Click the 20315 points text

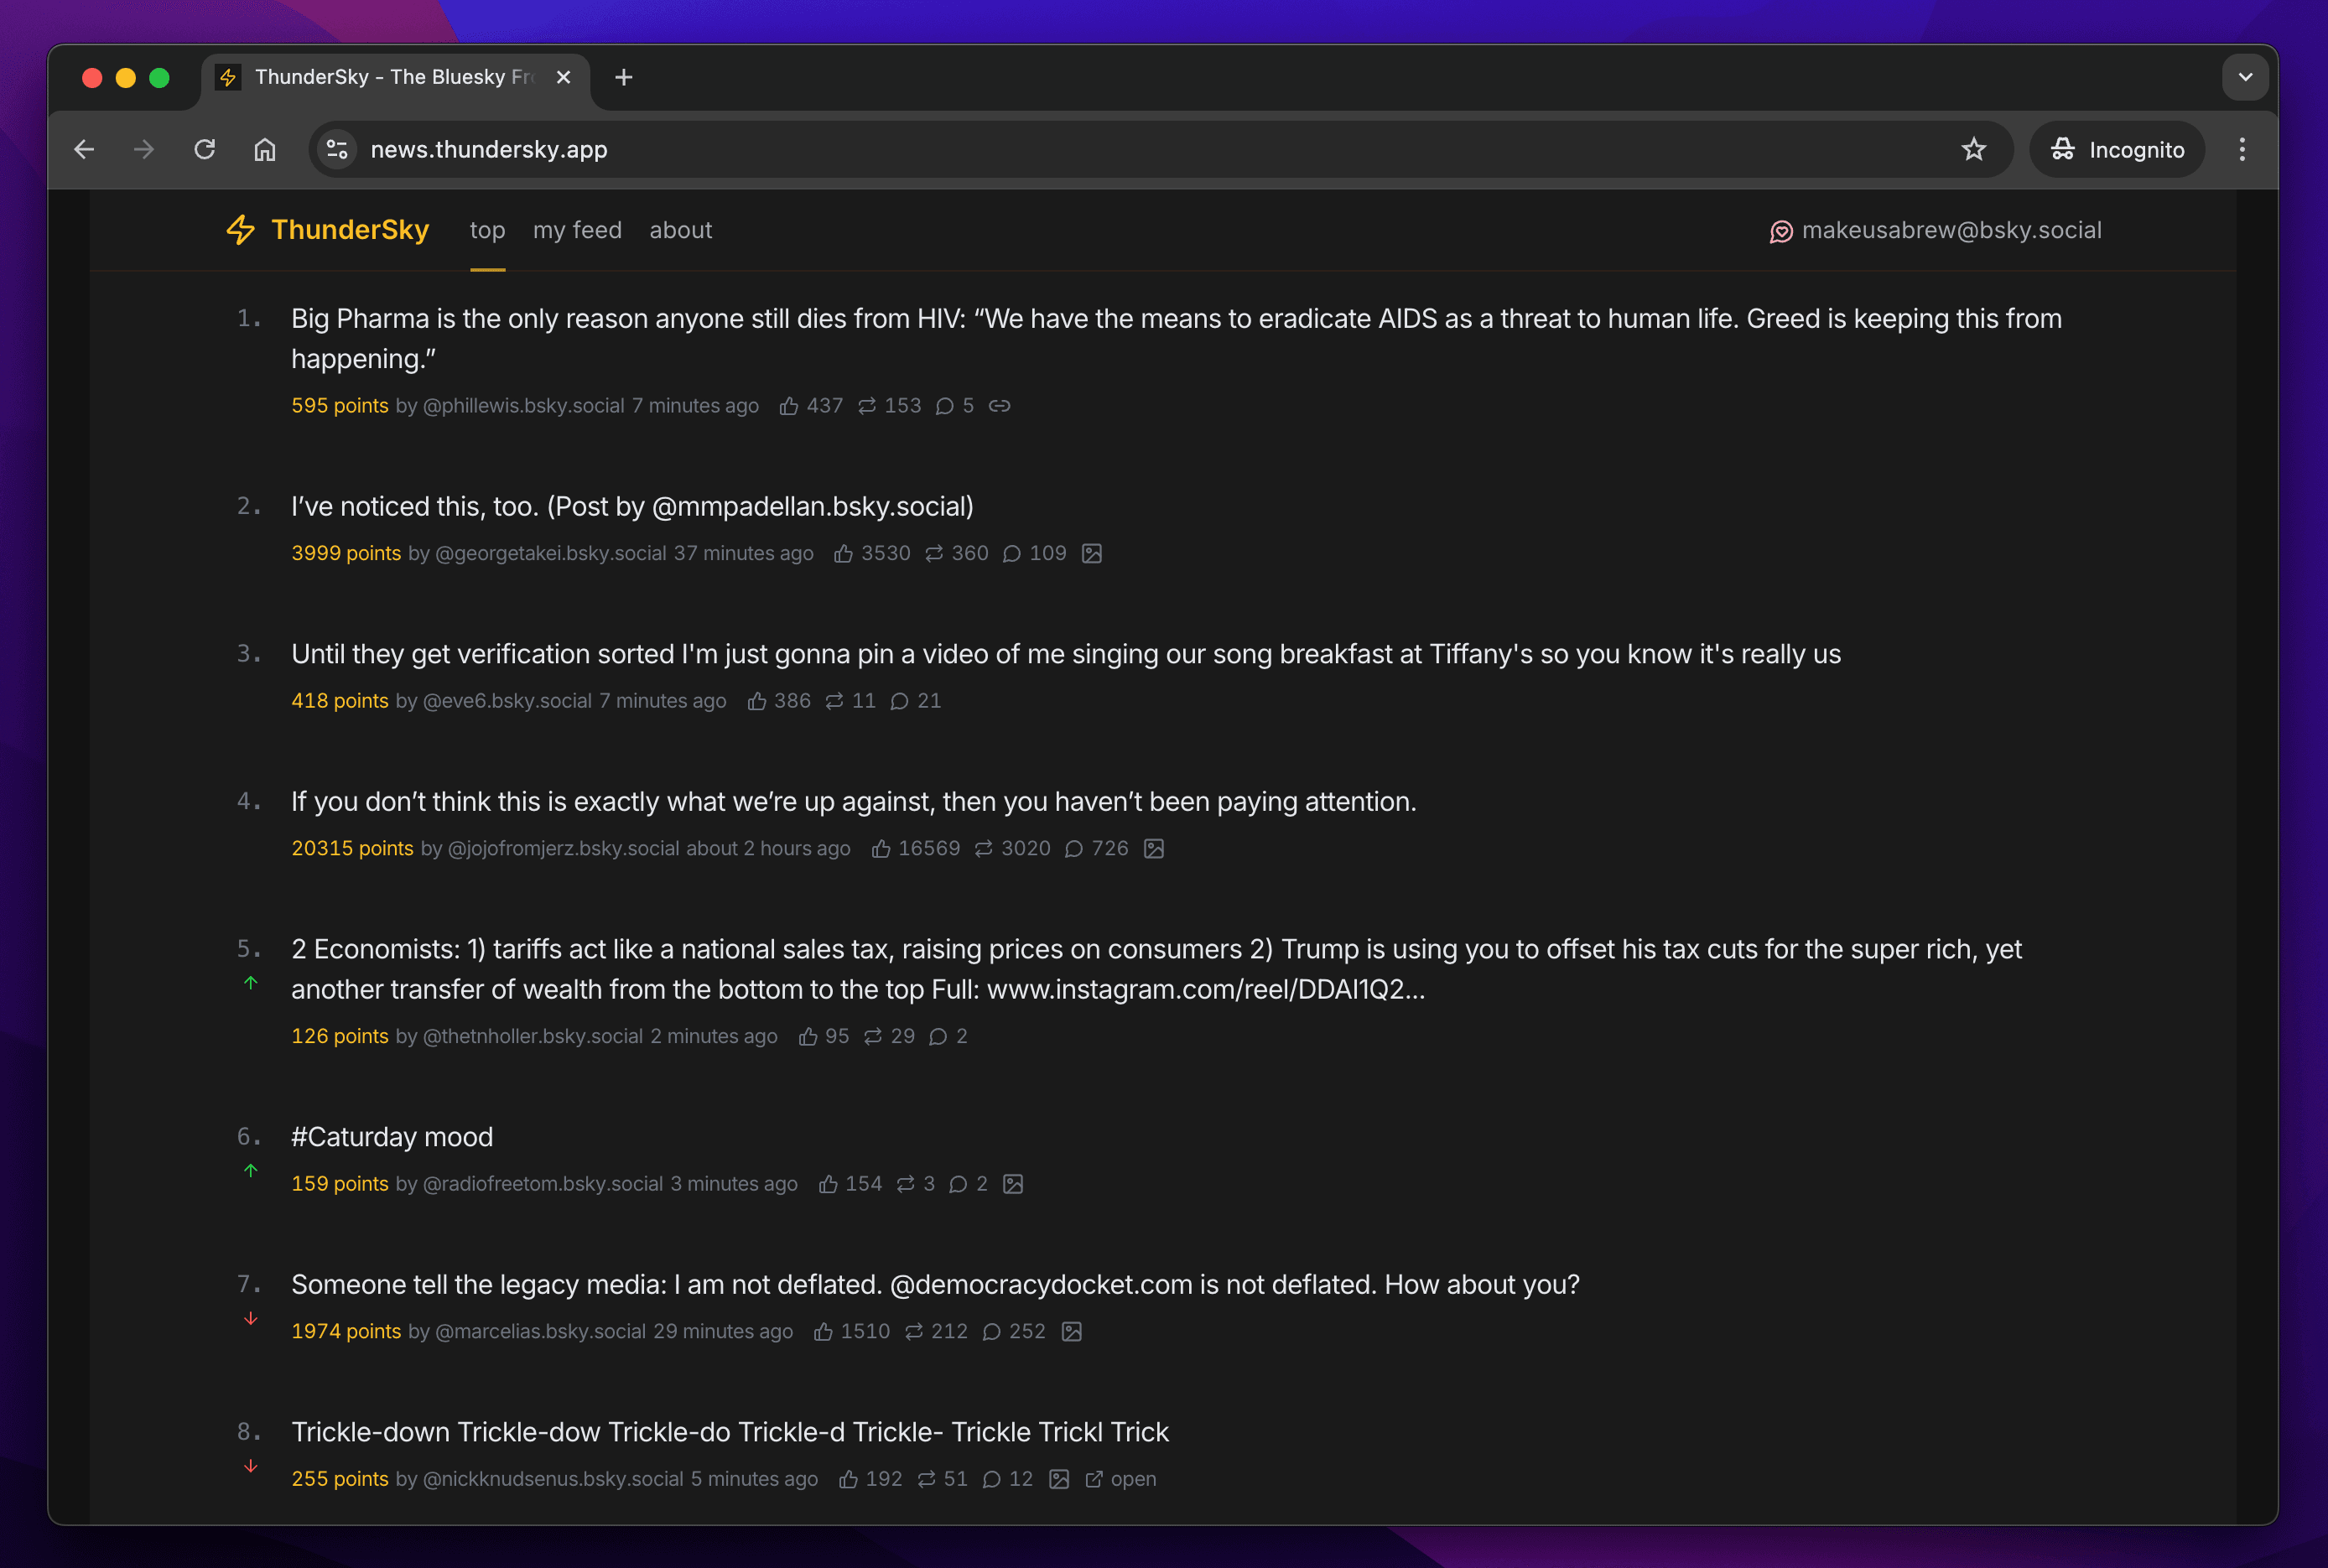(x=352, y=849)
